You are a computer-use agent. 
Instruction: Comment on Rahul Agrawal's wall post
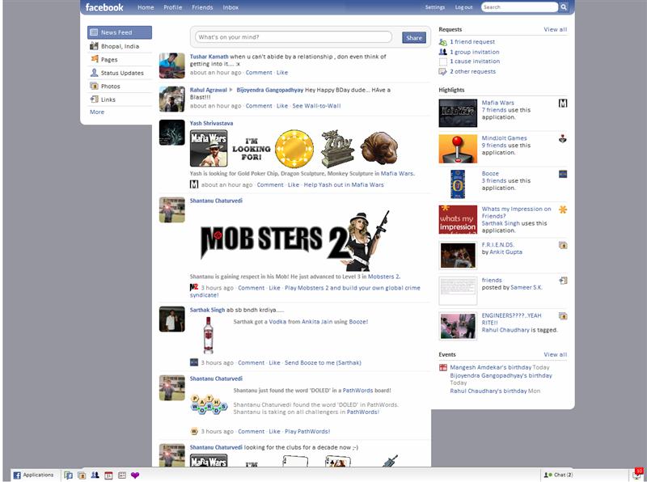point(259,106)
